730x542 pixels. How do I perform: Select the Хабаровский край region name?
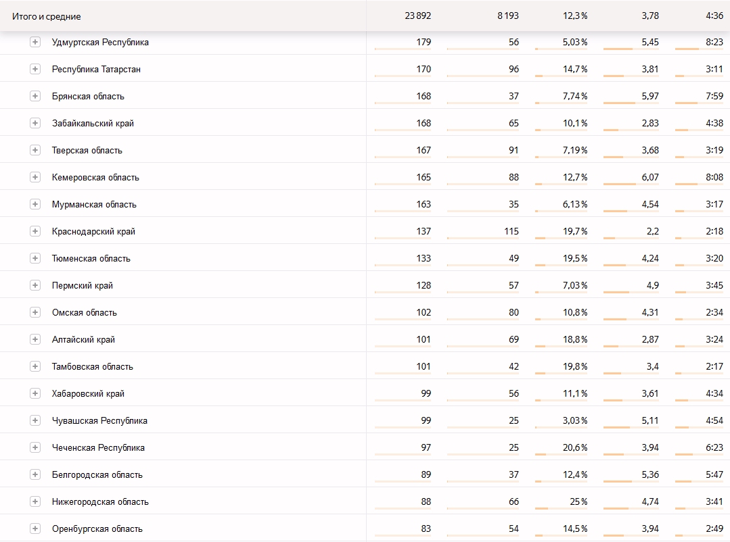pyautogui.click(x=88, y=393)
